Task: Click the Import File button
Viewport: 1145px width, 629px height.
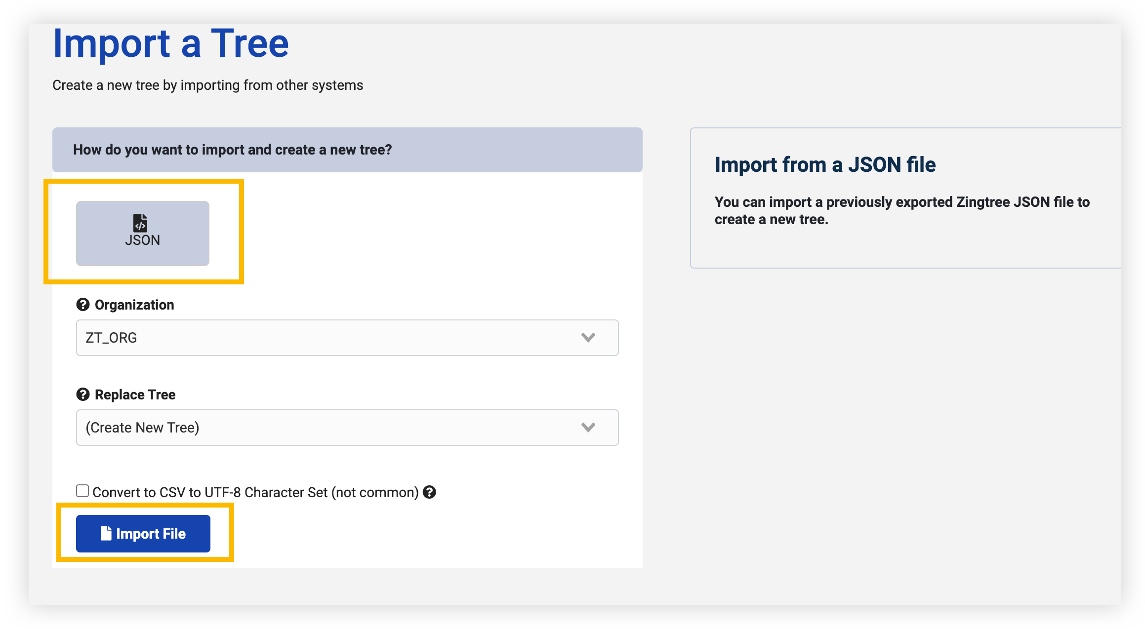Action: (143, 533)
